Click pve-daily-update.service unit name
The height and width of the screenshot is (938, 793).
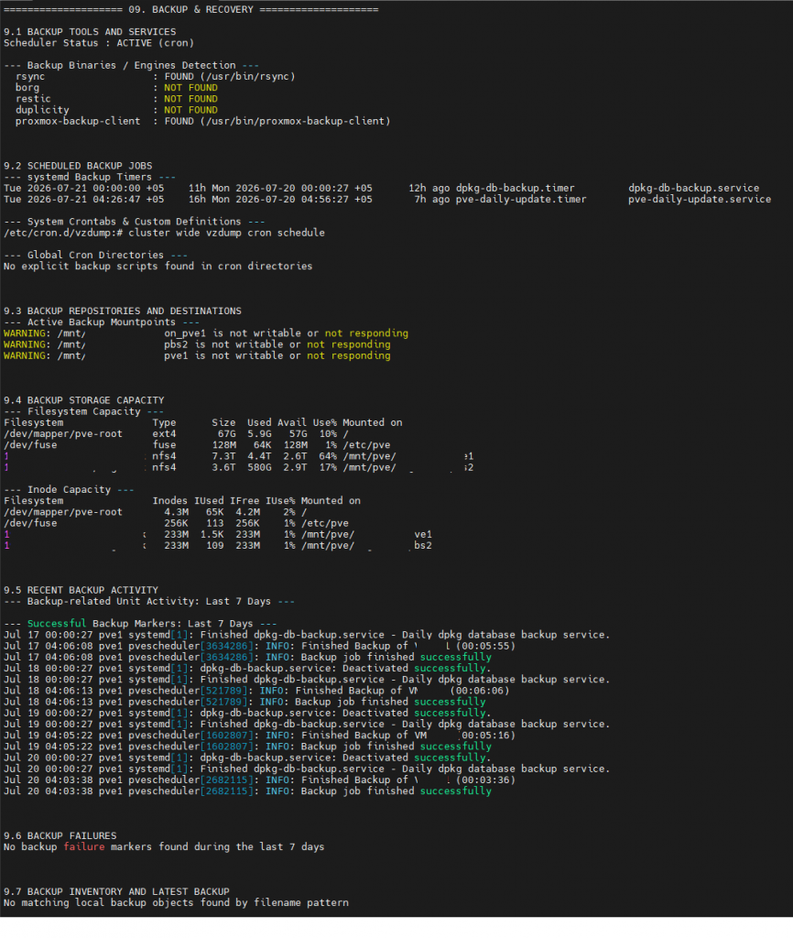pos(699,199)
